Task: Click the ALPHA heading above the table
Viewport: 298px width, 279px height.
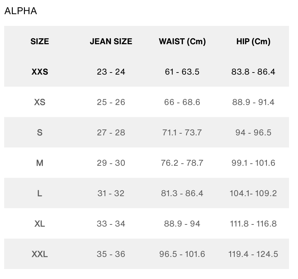Action: click(x=20, y=11)
